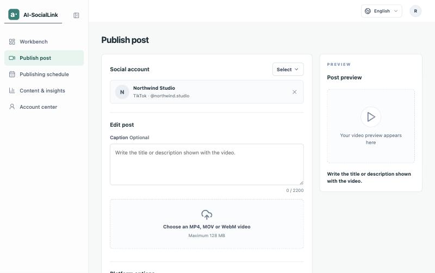
Task: Click the globe language icon
Action: click(x=368, y=11)
